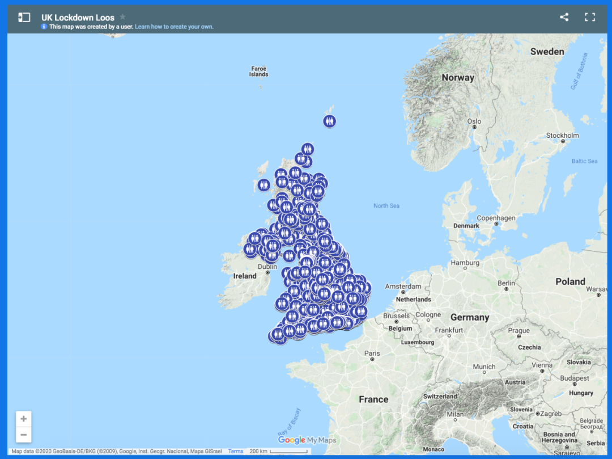This screenshot has height=459, width=612.
Task: Click the Copenhagen city label
Action: (x=496, y=218)
